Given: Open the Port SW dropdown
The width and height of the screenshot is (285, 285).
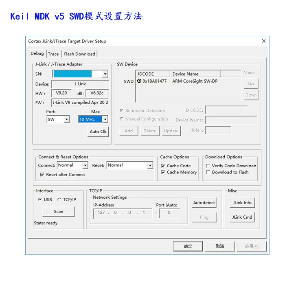Looking at the screenshot, I should click(67, 119).
